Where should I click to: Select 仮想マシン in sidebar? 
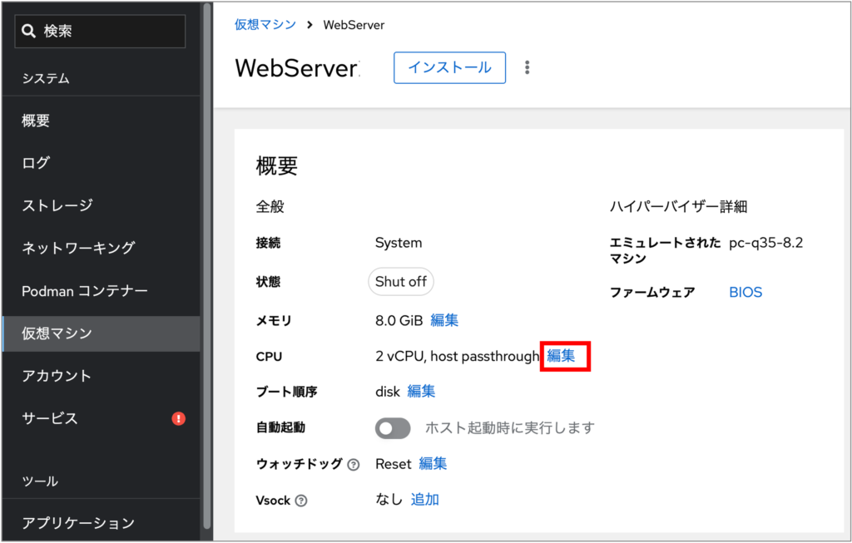tap(101, 333)
